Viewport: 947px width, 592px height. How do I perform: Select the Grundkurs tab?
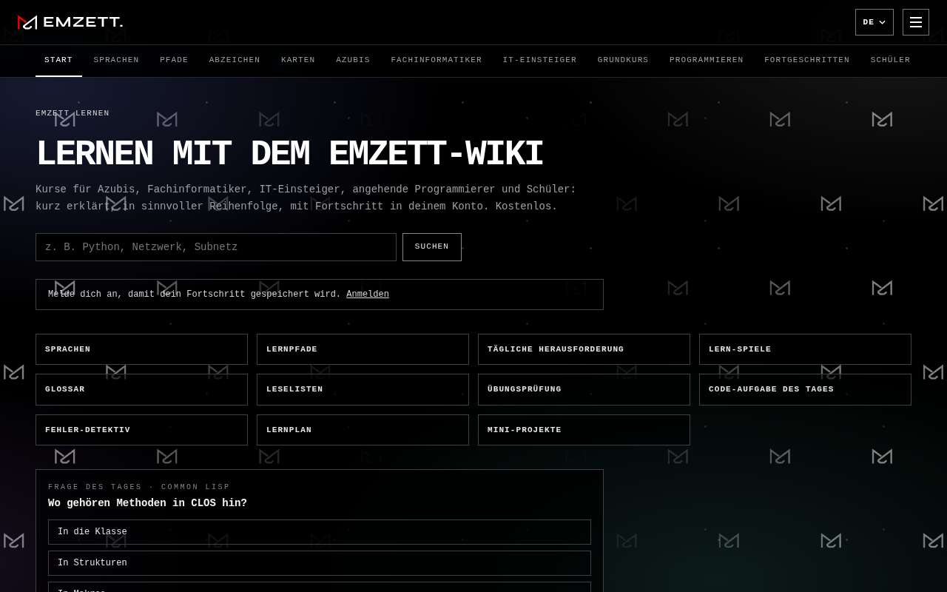click(623, 60)
